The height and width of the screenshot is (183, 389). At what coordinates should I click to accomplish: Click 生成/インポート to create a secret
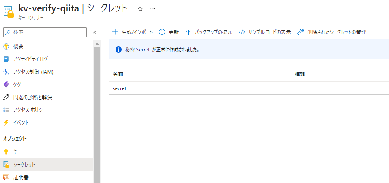[137, 32]
